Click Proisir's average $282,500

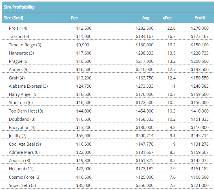point(145,28)
